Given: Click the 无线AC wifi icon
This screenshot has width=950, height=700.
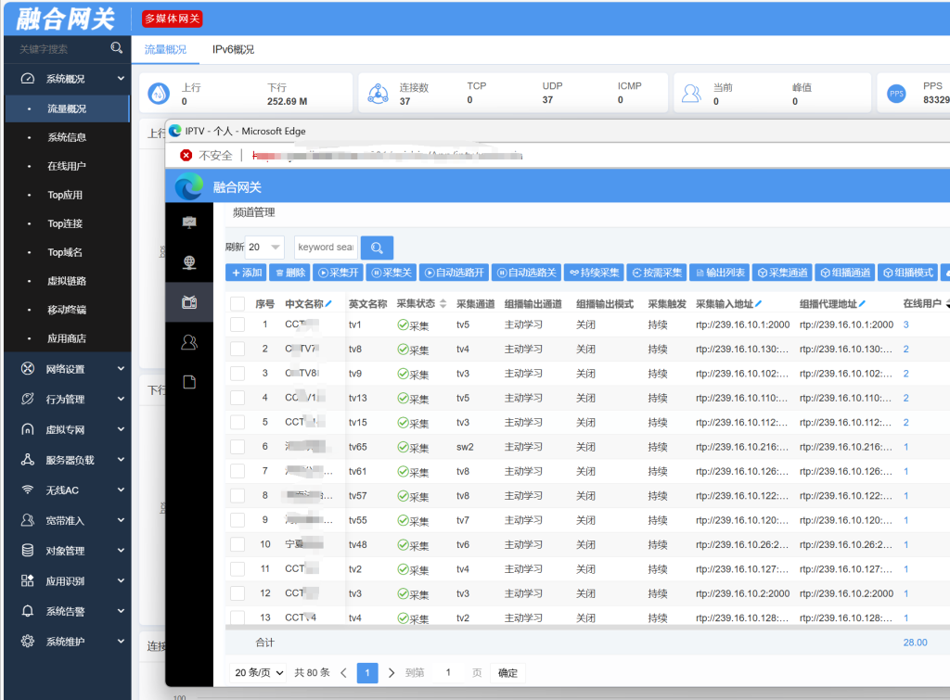Looking at the screenshot, I should pos(27,490).
